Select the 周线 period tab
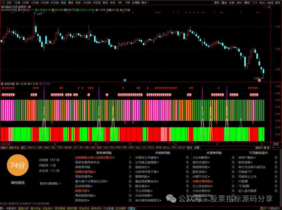The image size is (282, 210). [x=71, y=3]
